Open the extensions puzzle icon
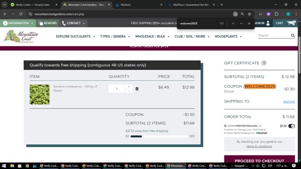 [x=277, y=14]
